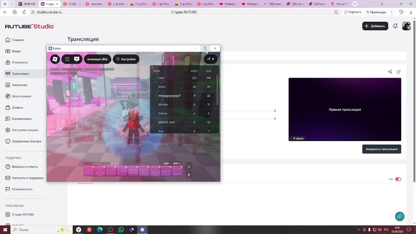The width and height of the screenshot is (416, 234).
Task: Open WhatsApp from the taskbar
Action: point(121,230)
